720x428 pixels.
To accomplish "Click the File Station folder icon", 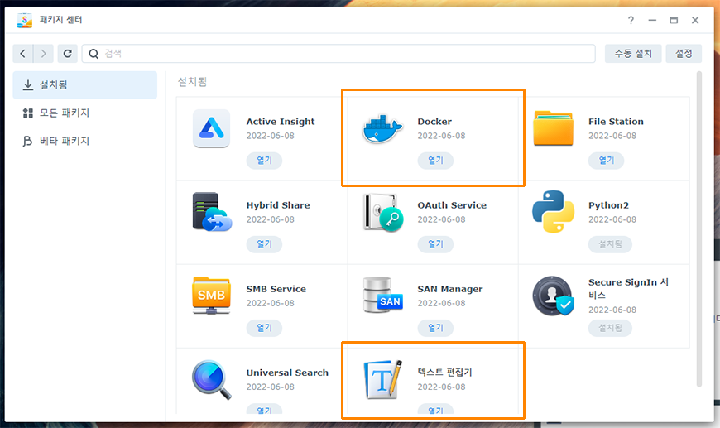I will (x=554, y=128).
